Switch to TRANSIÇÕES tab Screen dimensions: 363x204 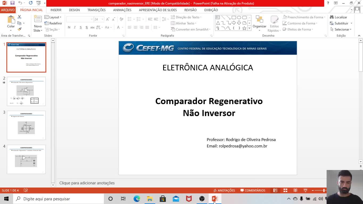click(96, 10)
